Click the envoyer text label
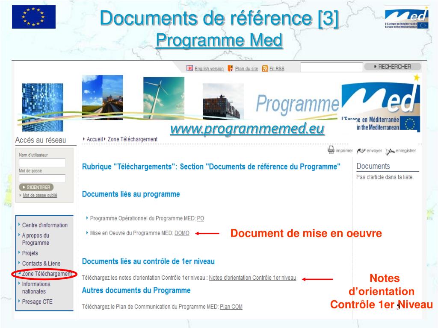The height and width of the screenshot is (328, 438). [x=374, y=151]
